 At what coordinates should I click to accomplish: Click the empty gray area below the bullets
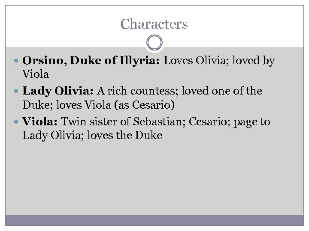[x=154, y=180]
